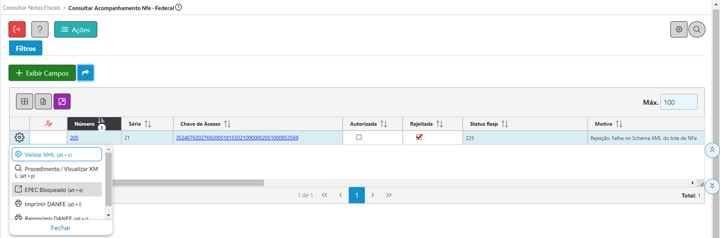
Task: Click the row gear icon for note 205
Action: 20,138
